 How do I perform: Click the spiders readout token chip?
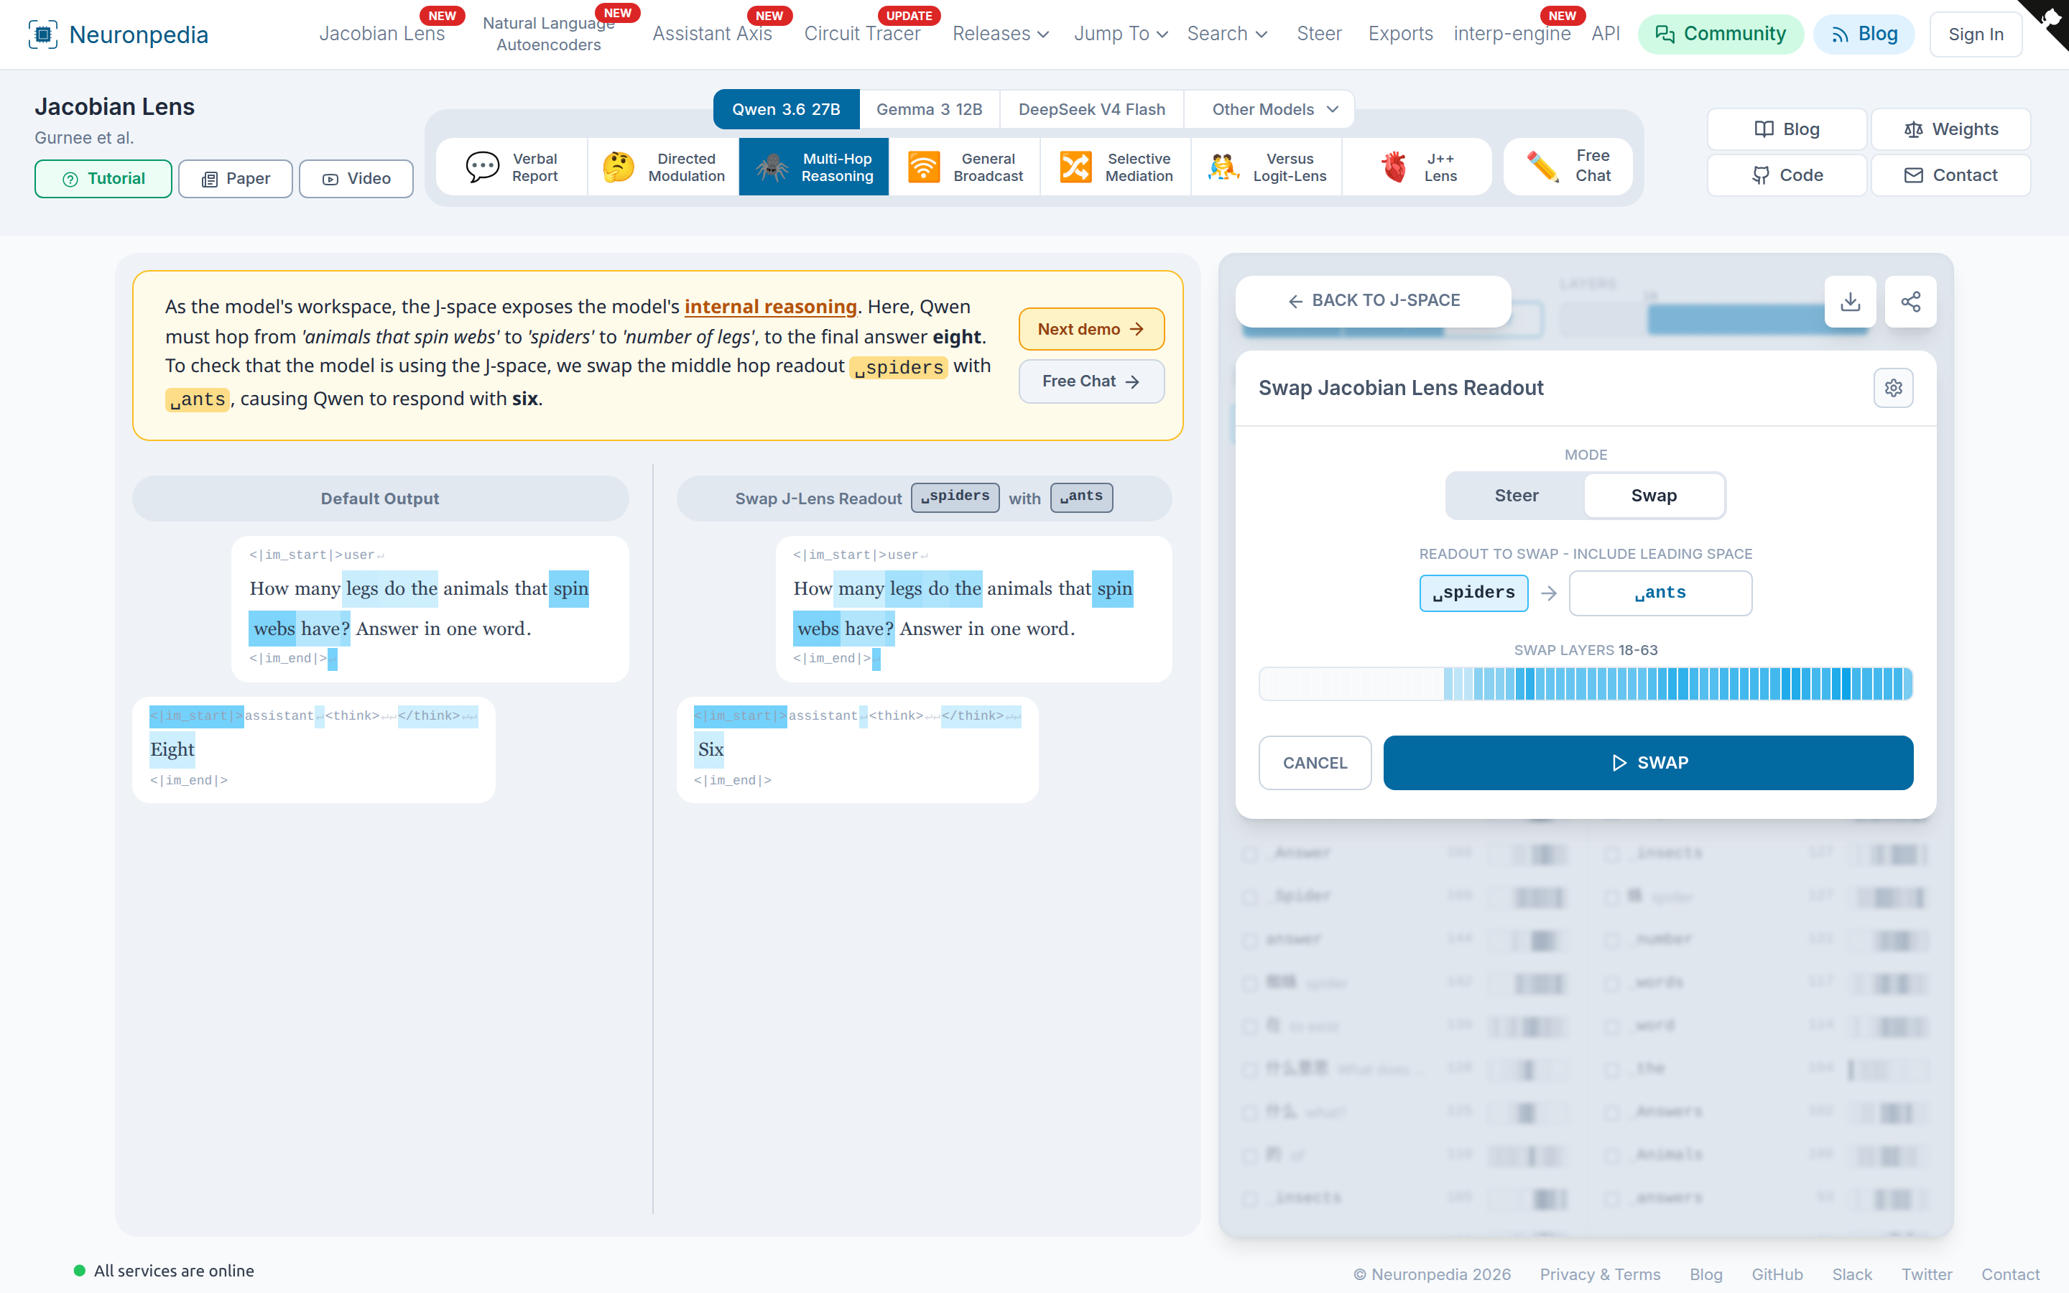[x=1474, y=593]
